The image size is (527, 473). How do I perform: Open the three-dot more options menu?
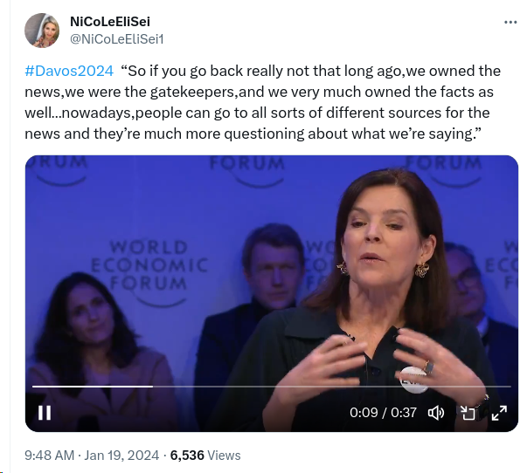[x=510, y=22]
